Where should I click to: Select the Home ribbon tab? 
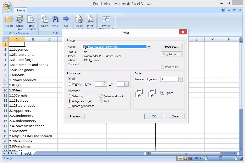click(x=21, y=10)
